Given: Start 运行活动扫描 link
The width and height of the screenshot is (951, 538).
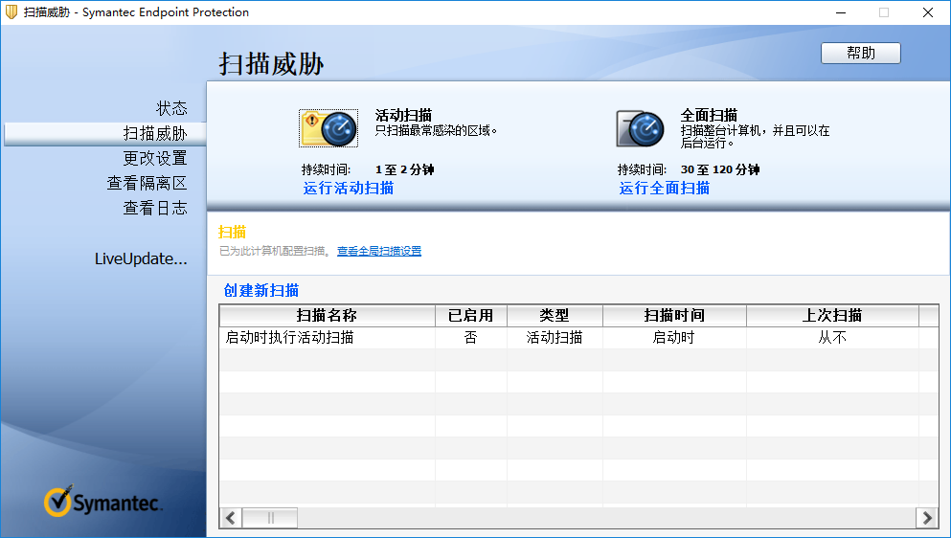Looking at the screenshot, I should click(x=349, y=188).
